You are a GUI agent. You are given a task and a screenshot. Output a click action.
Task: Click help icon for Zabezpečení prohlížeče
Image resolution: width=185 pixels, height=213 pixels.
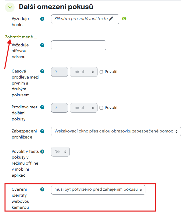click(x=42, y=131)
